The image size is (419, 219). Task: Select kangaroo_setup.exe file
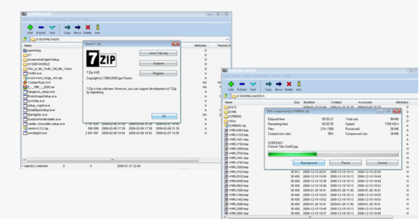40,92
